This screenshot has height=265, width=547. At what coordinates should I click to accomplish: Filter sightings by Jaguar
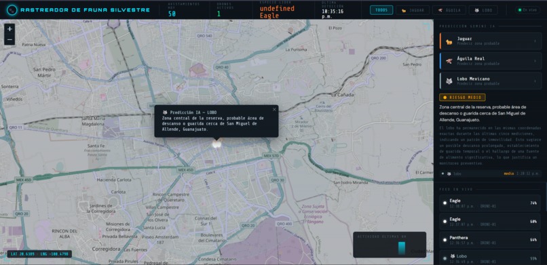click(413, 10)
